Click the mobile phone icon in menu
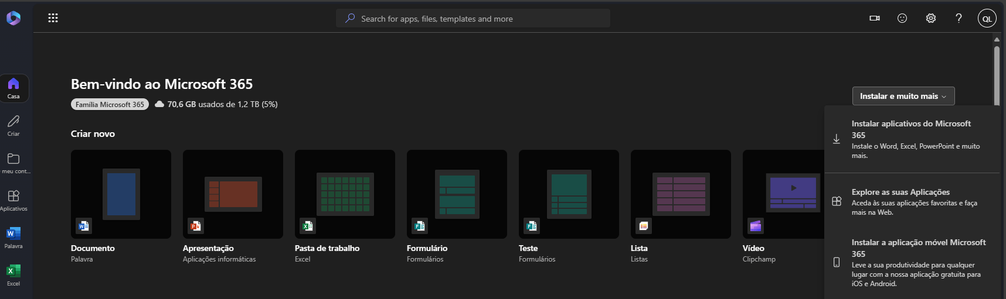 pos(837,262)
